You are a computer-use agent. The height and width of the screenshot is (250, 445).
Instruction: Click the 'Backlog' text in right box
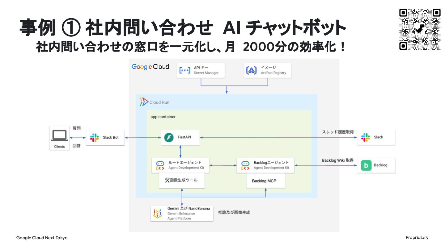point(380,165)
